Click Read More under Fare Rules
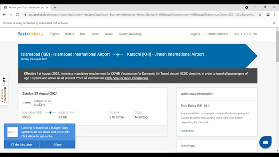Viewport: 279px width, 157px height. pos(187,131)
